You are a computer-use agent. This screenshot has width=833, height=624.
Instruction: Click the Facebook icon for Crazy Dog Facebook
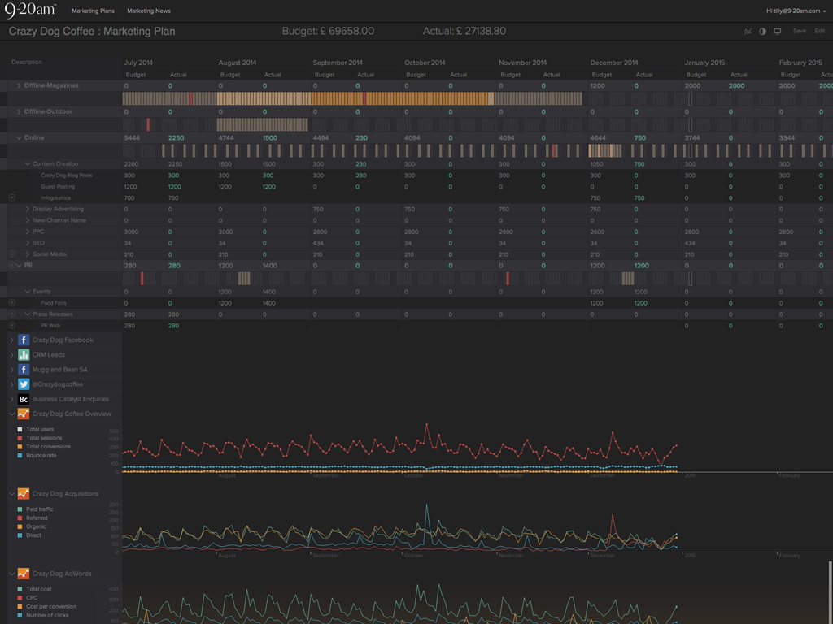[24, 340]
